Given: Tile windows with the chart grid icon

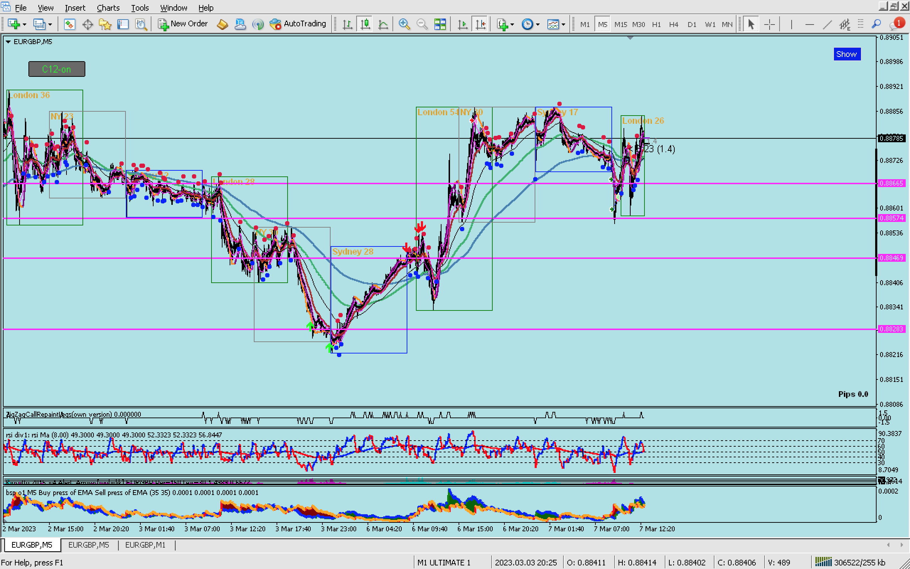Looking at the screenshot, I should 440,25.
